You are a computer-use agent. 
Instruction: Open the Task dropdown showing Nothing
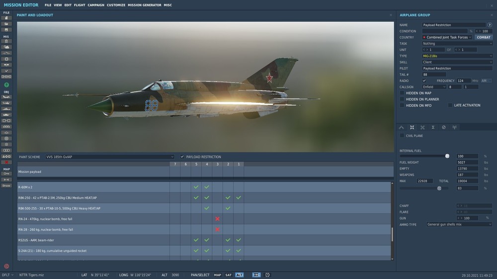(x=457, y=43)
